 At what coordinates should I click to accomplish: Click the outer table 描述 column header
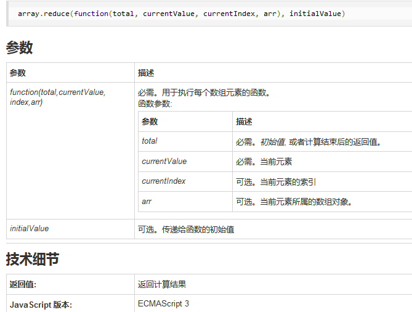point(146,73)
